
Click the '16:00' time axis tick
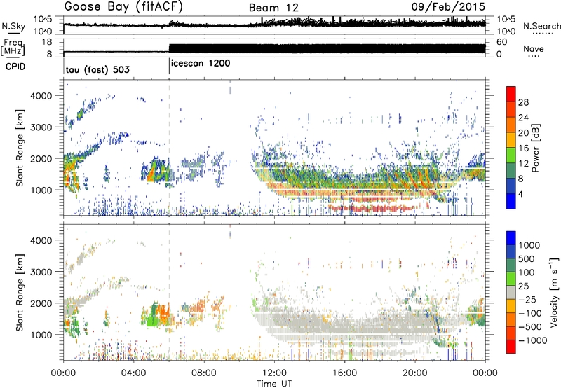pos(345,373)
